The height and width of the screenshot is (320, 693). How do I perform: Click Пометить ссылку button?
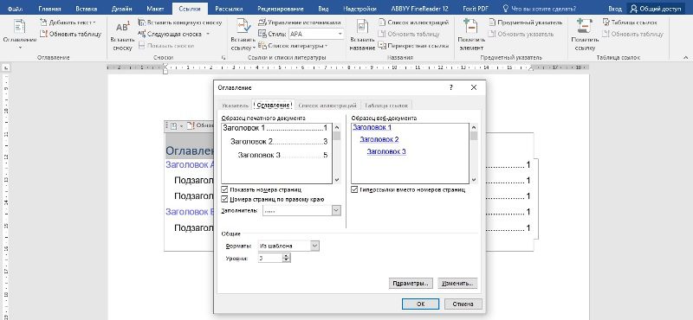pyautogui.click(x=585, y=35)
